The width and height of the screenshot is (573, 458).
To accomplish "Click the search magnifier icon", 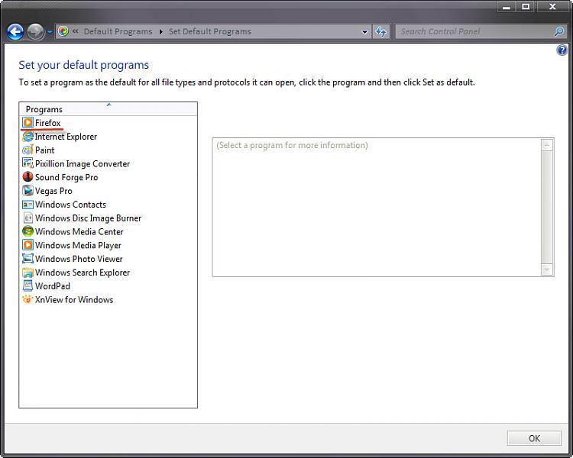I will [558, 32].
